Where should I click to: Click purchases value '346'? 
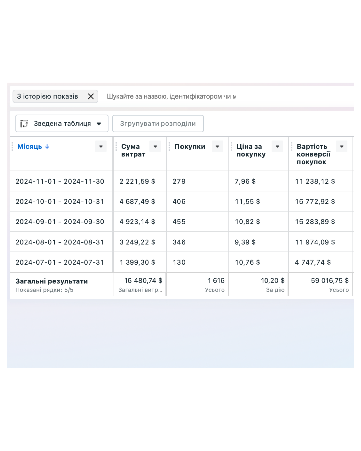point(179,242)
